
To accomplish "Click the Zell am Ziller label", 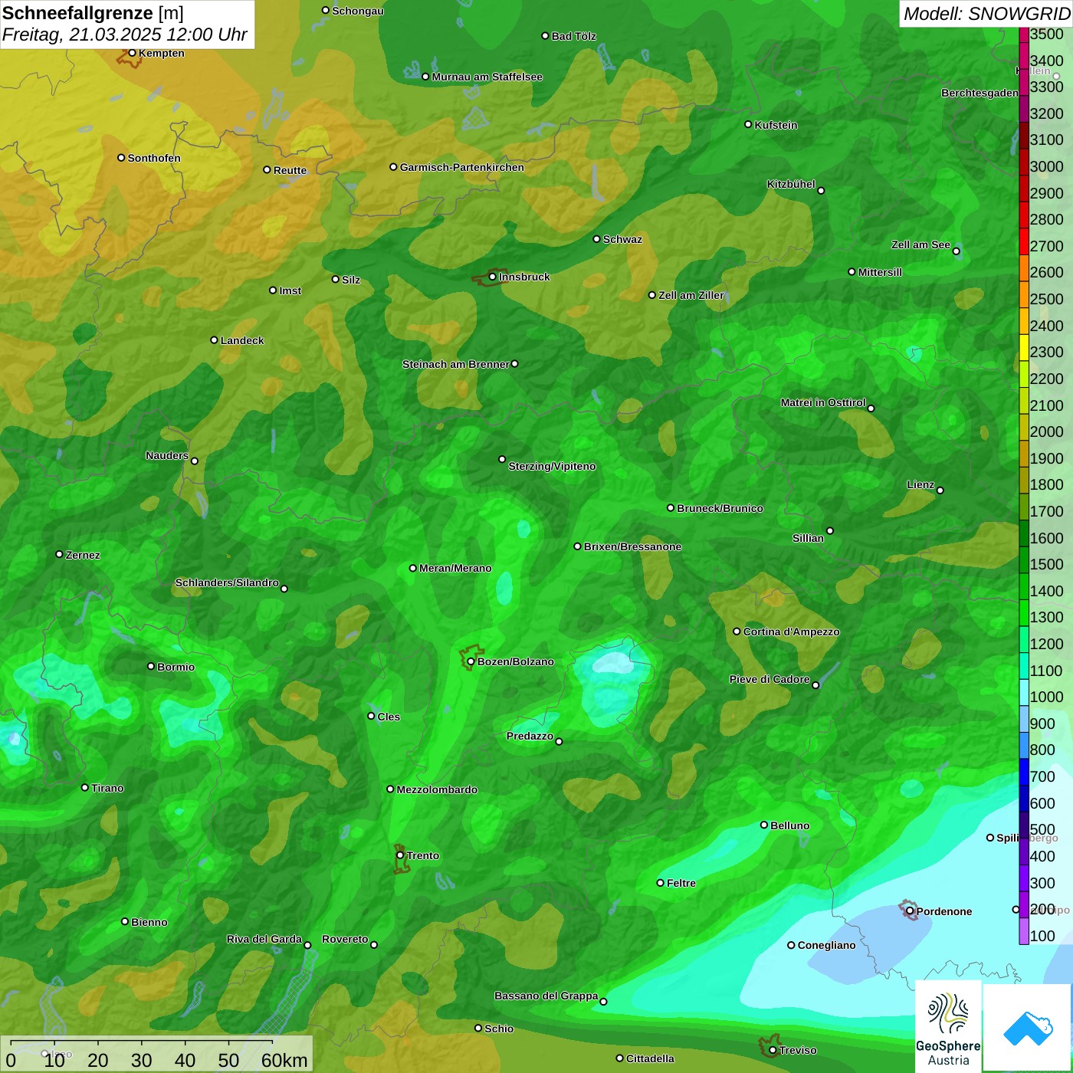I will coord(691,295).
